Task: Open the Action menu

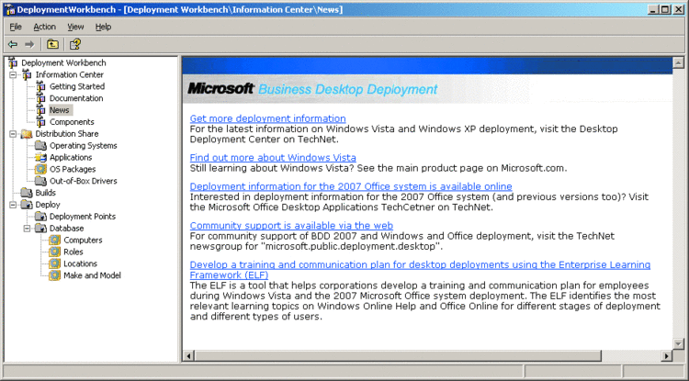Action: click(44, 27)
